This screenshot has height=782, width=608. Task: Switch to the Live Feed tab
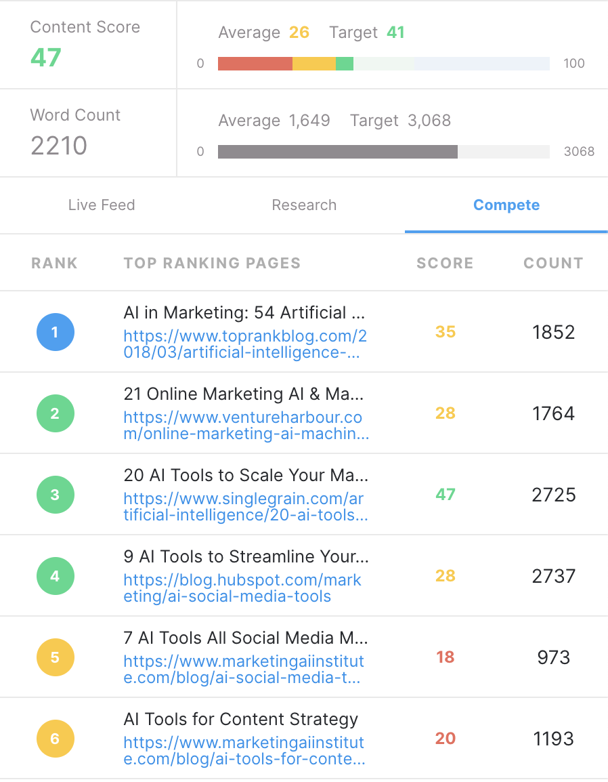pyautogui.click(x=102, y=205)
